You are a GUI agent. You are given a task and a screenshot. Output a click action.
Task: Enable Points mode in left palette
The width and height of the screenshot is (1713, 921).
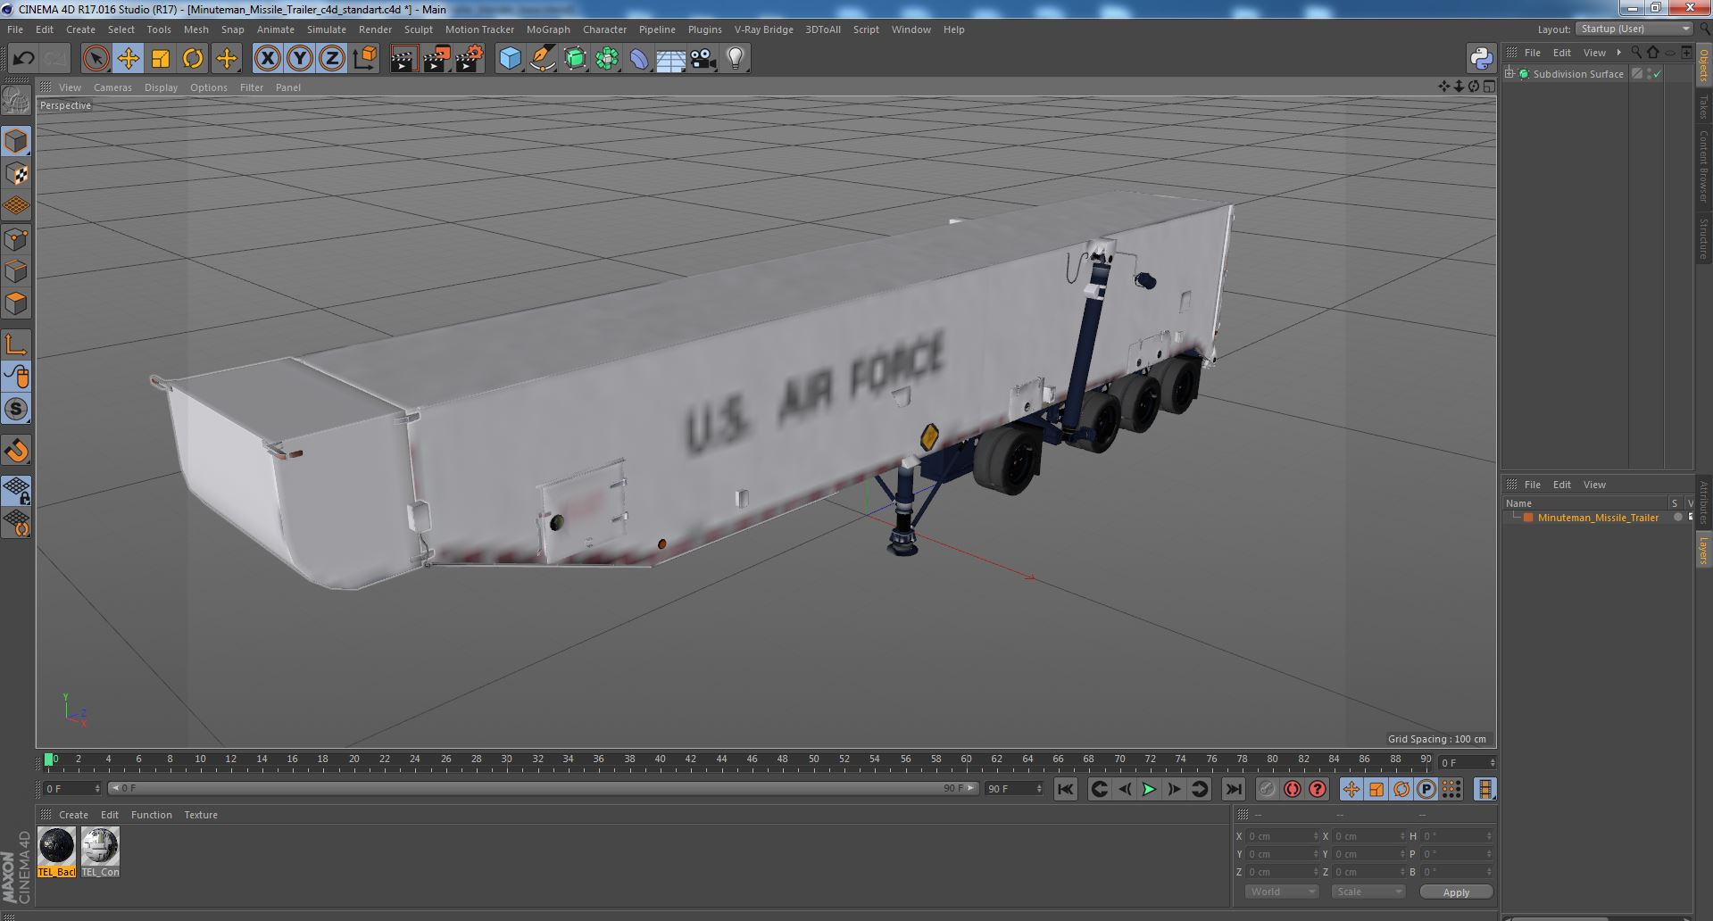[16, 238]
